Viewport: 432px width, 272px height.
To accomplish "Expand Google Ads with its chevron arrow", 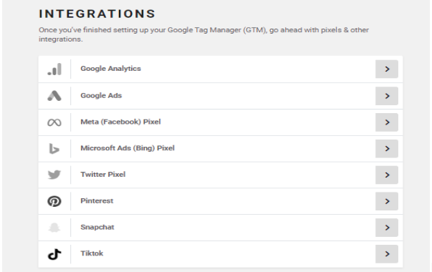I will pyautogui.click(x=387, y=96).
